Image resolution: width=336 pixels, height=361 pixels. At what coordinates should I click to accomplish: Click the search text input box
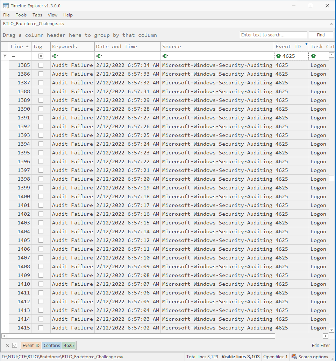273,35
